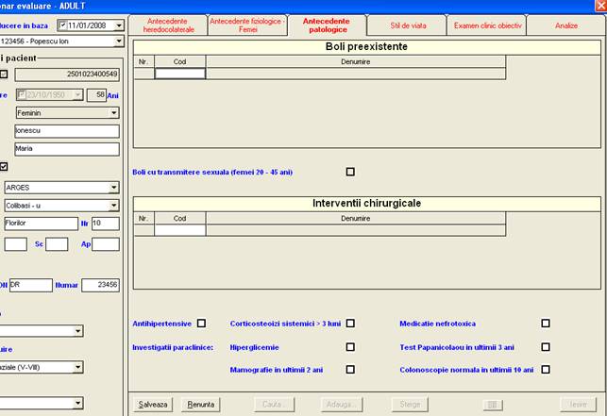The width and height of the screenshot is (607, 416).
Task: Open the Colibasi - u locality dropdown
Action: (x=113, y=205)
